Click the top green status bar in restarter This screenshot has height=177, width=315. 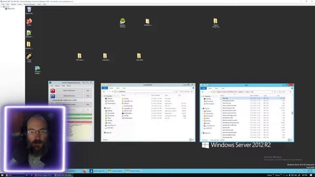[79, 115]
